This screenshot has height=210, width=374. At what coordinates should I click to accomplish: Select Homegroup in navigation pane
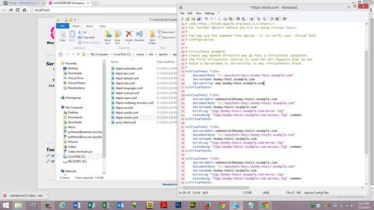click(73, 97)
